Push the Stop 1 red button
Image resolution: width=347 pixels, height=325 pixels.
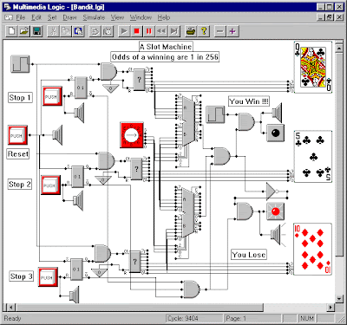tap(52, 96)
